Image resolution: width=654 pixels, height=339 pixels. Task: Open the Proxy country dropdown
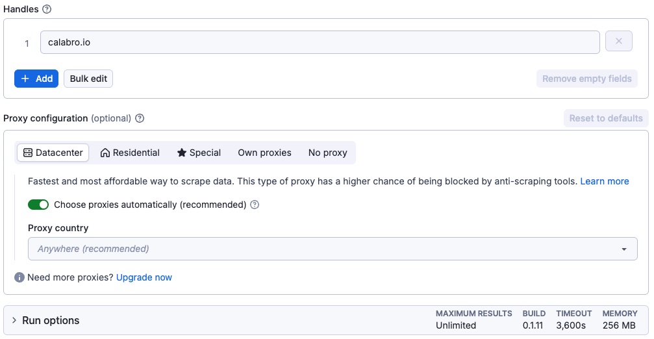333,249
